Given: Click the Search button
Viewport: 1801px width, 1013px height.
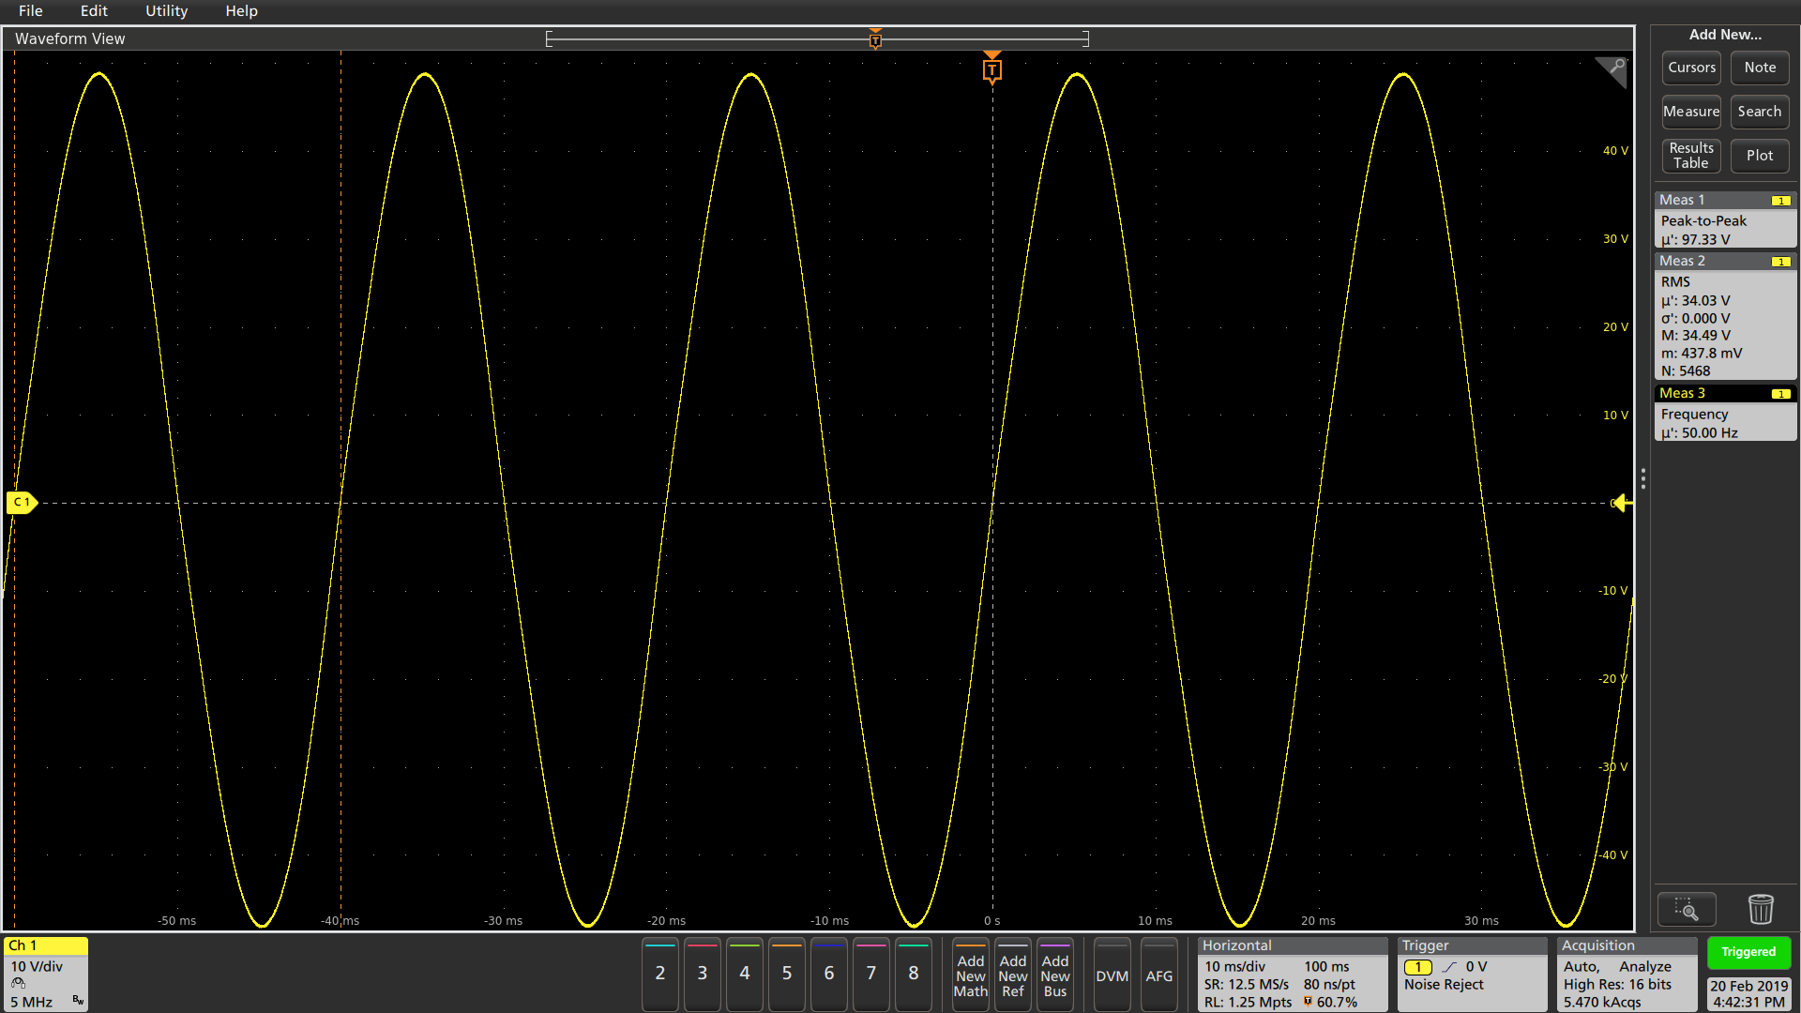Looking at the screenshot, I should pos(1760,112).
